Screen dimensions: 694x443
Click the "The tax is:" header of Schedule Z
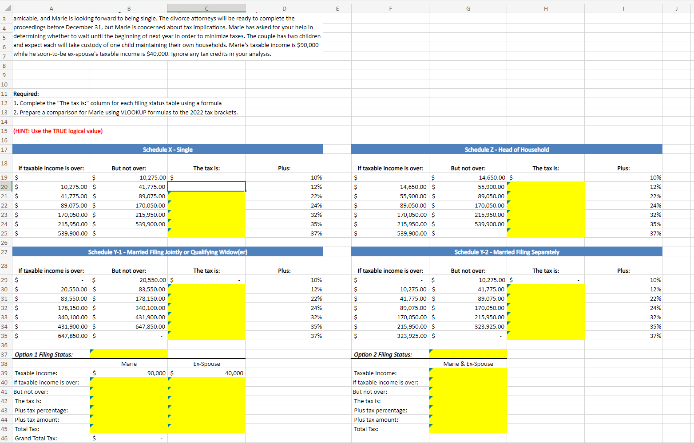(546, 168)
